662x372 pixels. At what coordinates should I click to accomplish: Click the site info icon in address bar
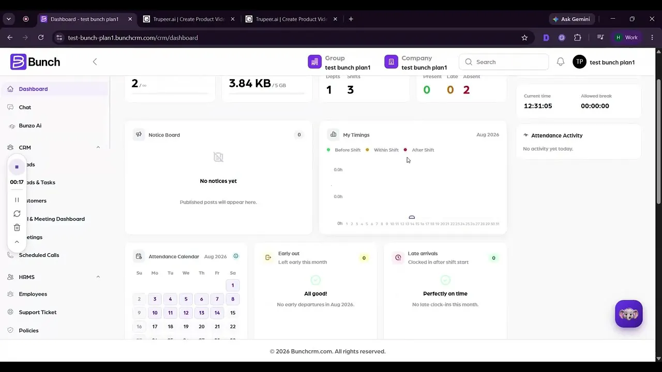click(x=59, y=38)
